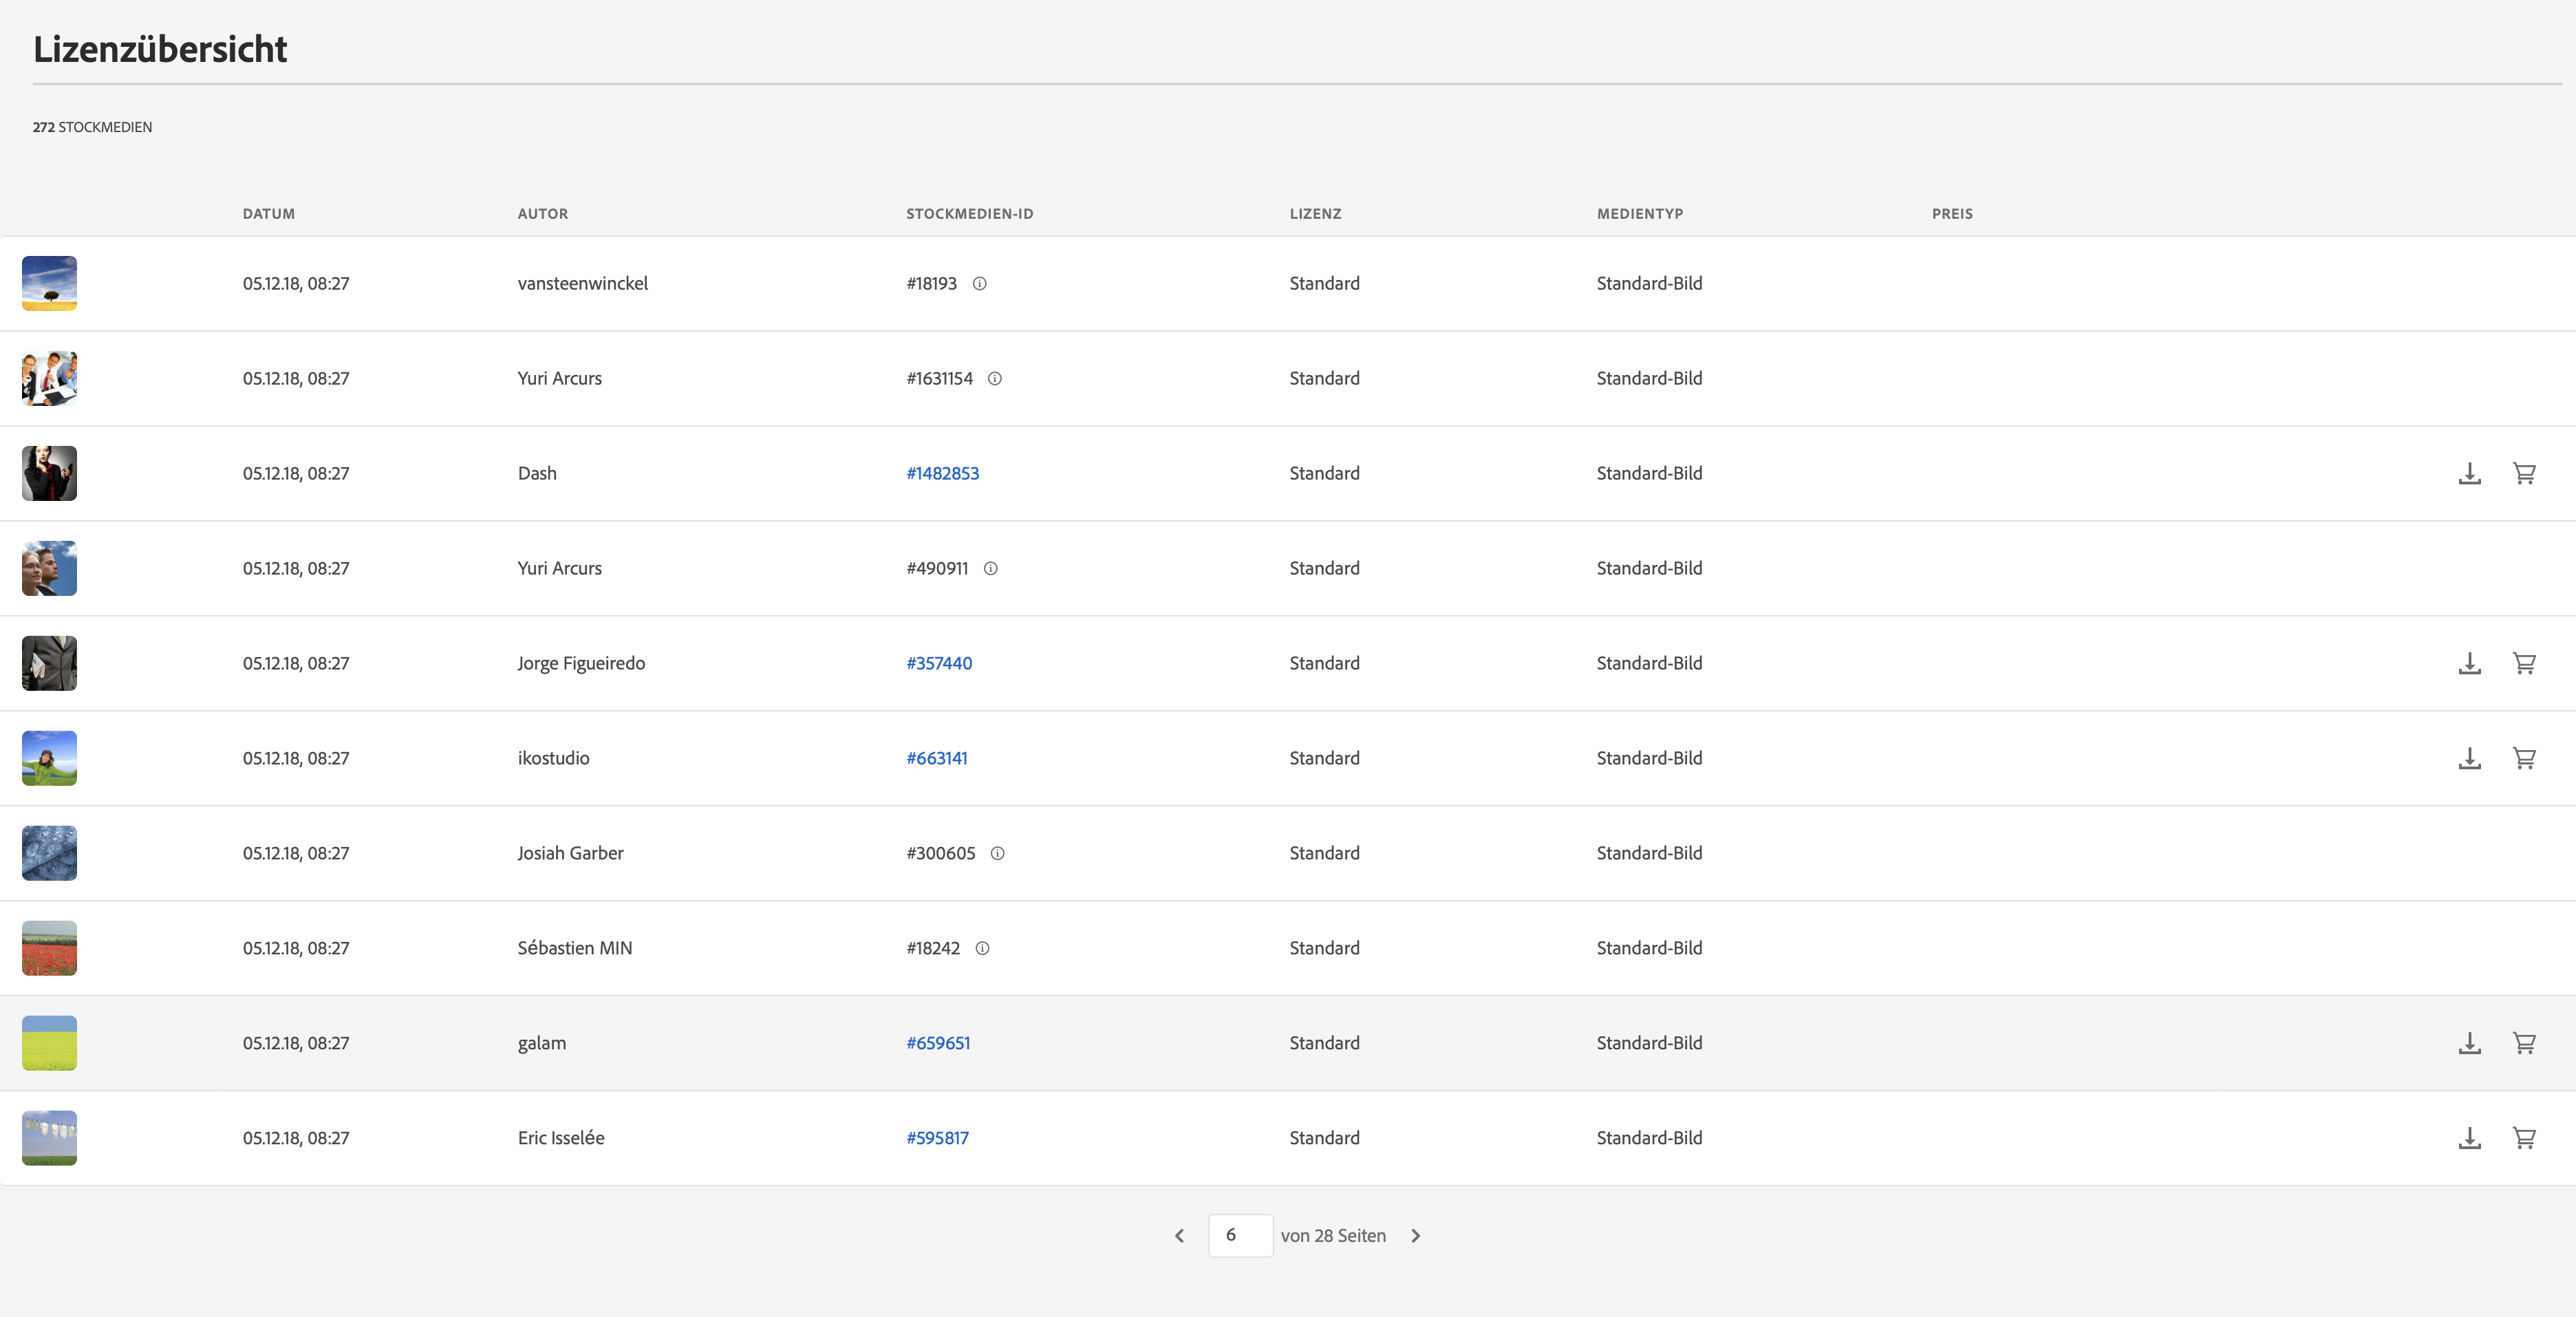Click info icon next to #18193
The width and height of the screenshot is (2576, 1317).
pyautogui.click(x=980, y=284)
